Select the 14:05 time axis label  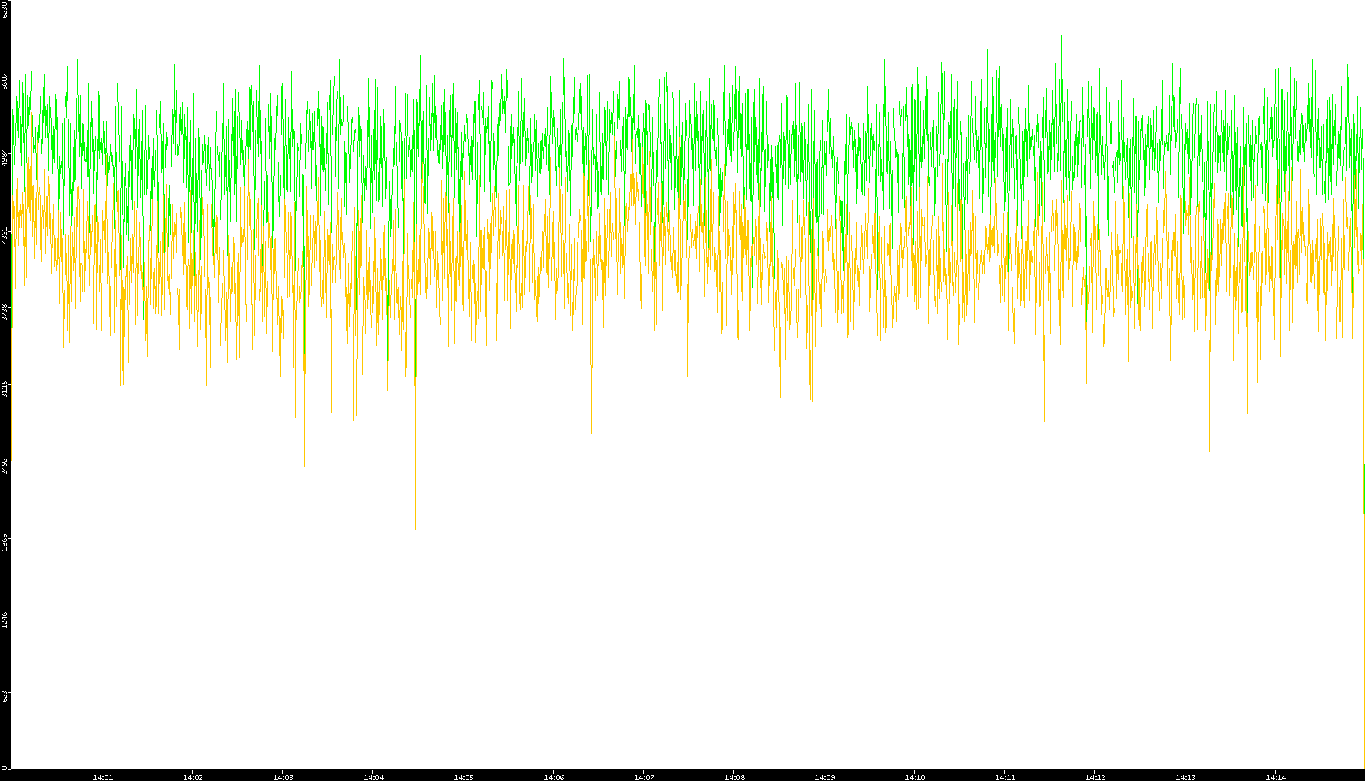point(463,777)
